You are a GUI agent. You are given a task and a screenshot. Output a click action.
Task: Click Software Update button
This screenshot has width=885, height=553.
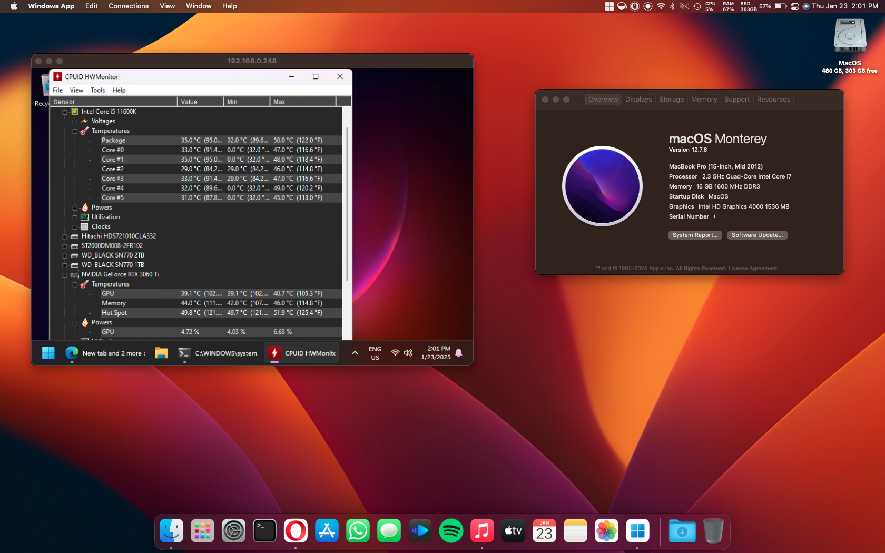[x=757, y=235]
